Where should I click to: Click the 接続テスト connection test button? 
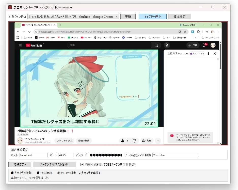click(x=20, y=164)
